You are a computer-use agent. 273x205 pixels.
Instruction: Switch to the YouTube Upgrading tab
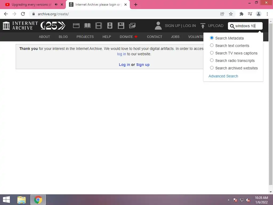tap(31, 5)
